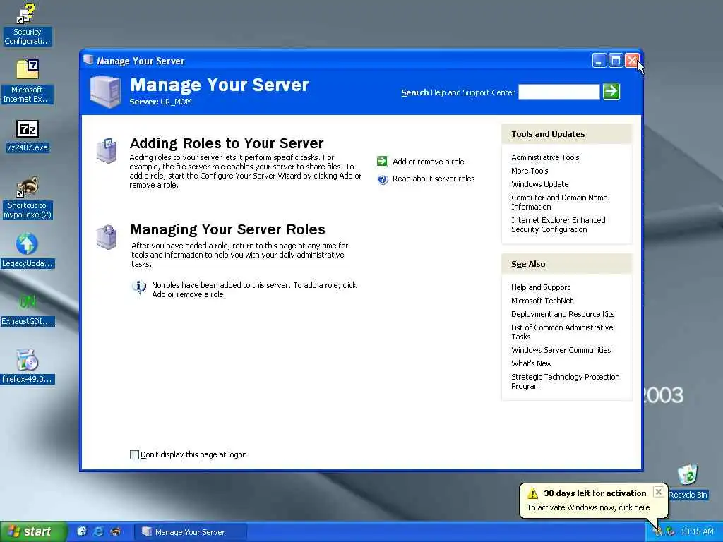Open Deployment and Resource Kits link

point(563,314)
